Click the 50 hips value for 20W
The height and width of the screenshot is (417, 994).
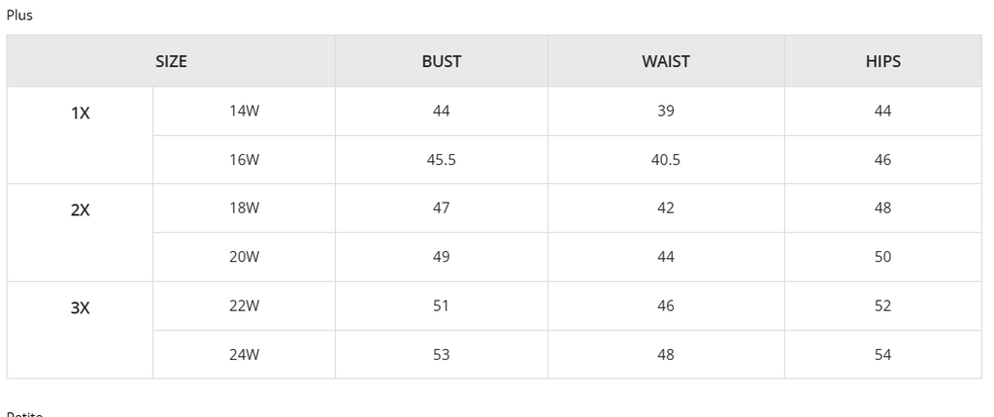click(882, 257)
